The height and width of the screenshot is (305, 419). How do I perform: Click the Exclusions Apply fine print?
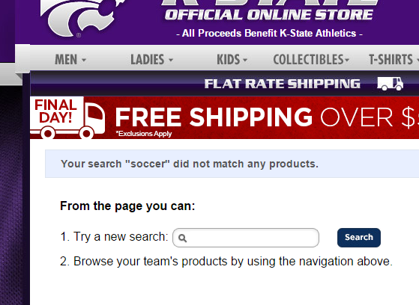pyautogui.click(x=144, y=134)
